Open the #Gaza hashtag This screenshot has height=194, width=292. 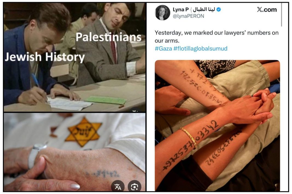163,48
